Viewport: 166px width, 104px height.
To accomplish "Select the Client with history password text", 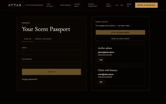I will click(105, 77).
